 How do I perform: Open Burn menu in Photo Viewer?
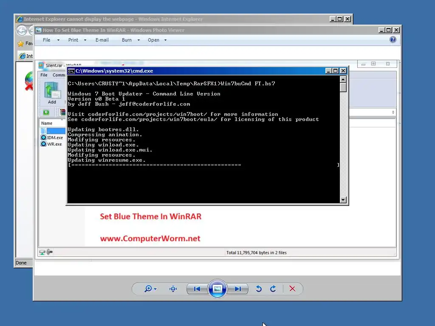(x=127, y=40)
